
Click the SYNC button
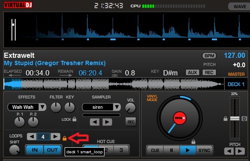(204, 150)
